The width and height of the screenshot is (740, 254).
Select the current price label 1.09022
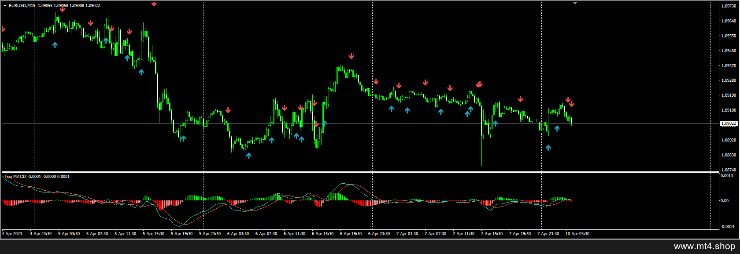[729, 123]
